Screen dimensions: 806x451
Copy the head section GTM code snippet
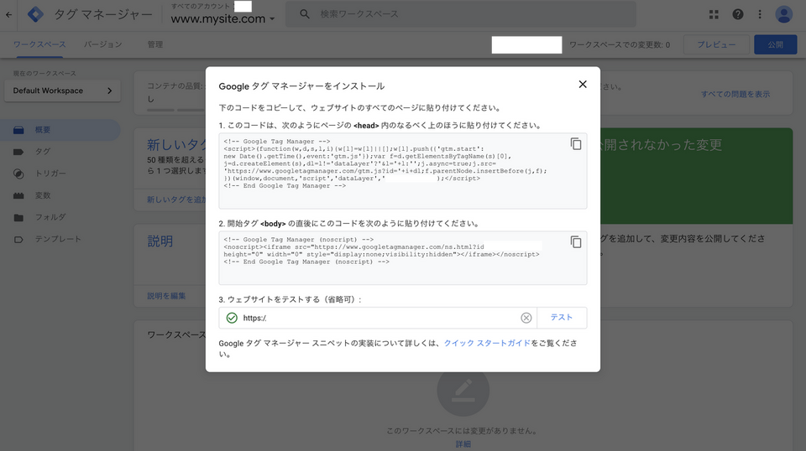[576, 144]
